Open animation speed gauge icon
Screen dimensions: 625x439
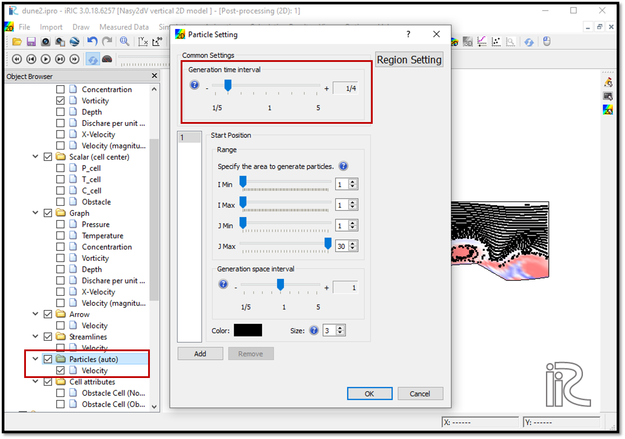(107, 59)
